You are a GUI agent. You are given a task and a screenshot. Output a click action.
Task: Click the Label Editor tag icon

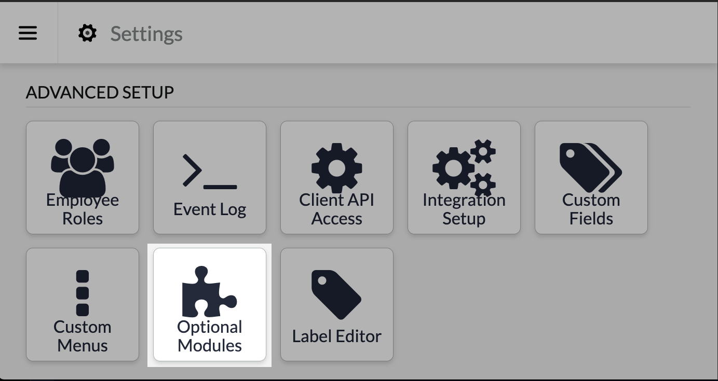336,294
